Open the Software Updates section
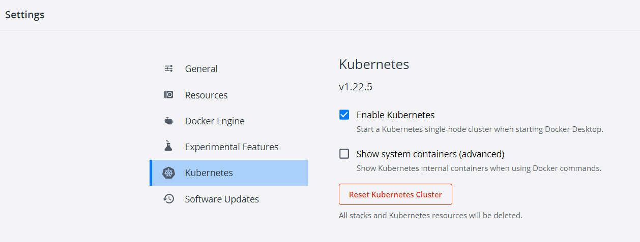 [229, 199]
